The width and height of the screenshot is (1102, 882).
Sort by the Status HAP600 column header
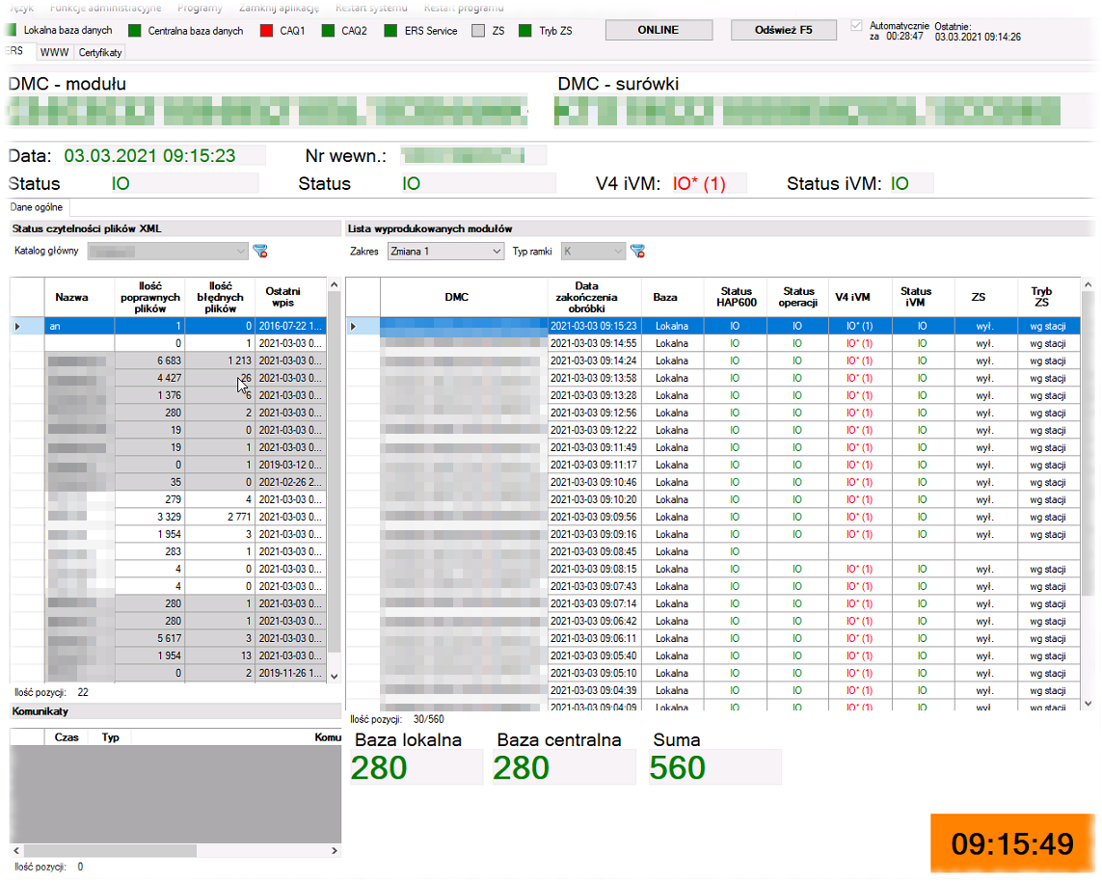point(735,297)
